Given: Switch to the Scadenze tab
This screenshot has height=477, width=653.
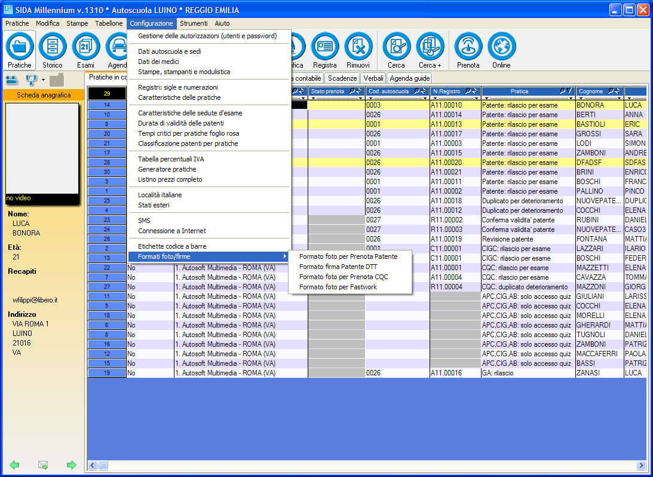Looking at the screenshot, I should 342,78.
